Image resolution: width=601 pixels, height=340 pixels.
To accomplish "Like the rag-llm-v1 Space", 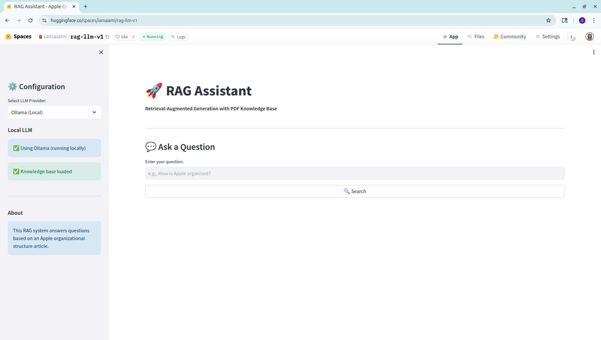I will [122, 37].
